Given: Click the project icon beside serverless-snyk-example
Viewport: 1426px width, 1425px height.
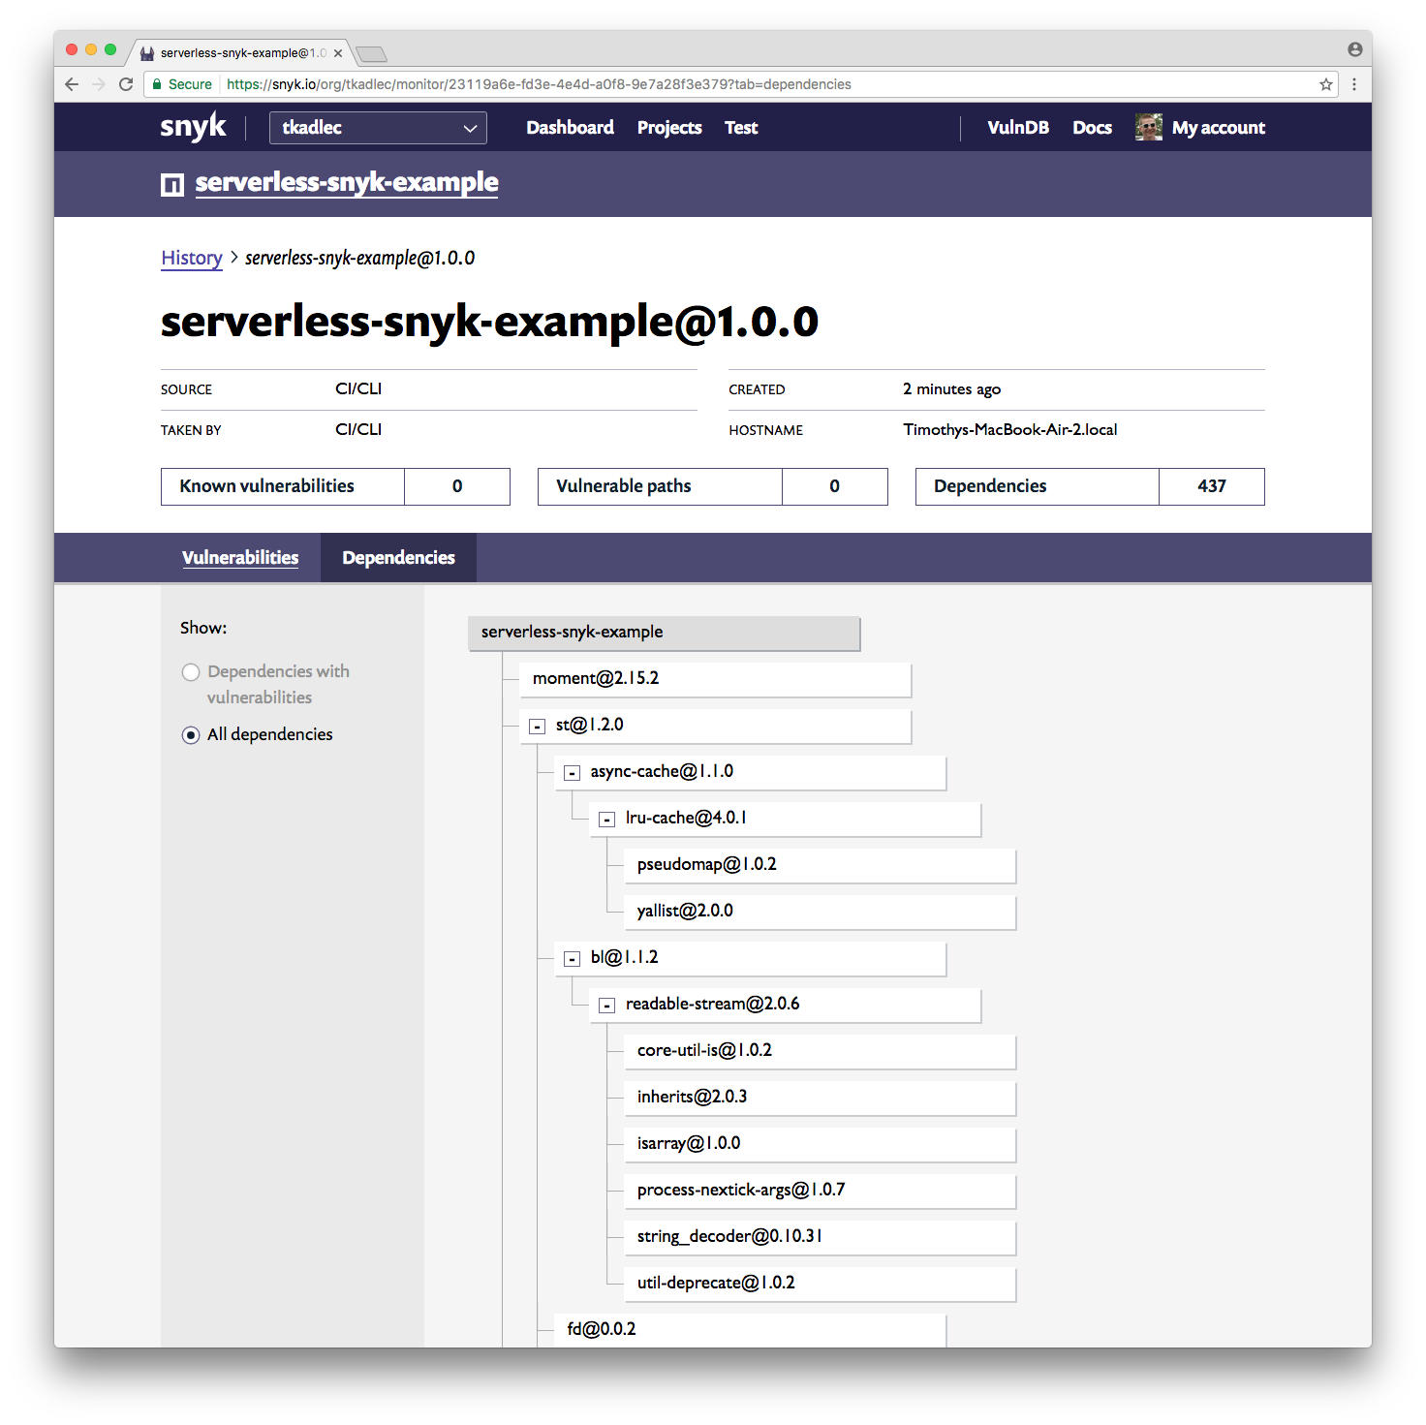Looking at the screenshot, I should click(x=172, y=184).
